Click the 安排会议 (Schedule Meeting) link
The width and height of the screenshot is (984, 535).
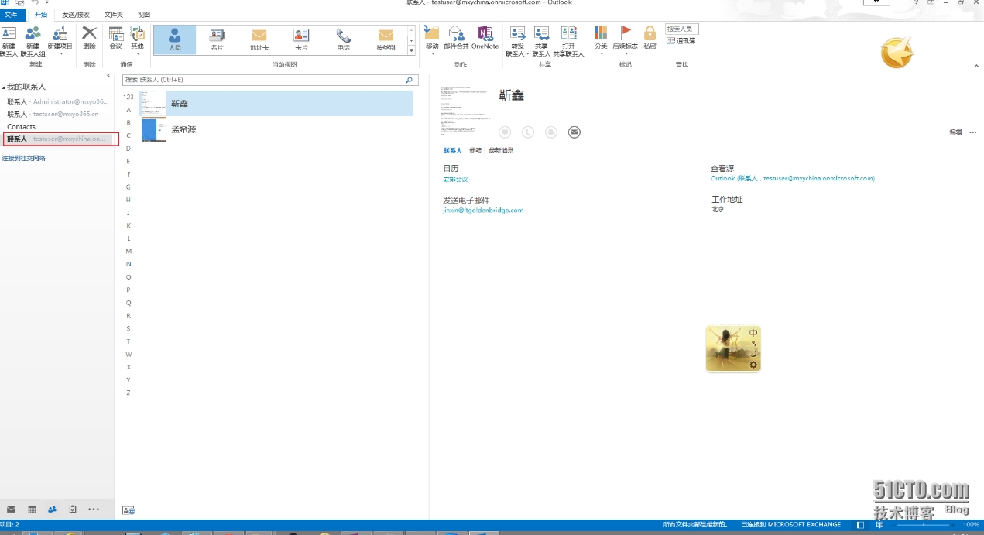(455, 180)
